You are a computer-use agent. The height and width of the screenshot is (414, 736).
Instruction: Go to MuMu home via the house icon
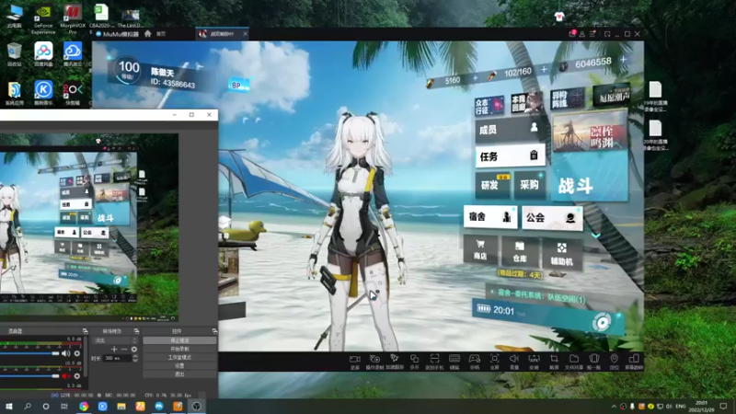148,34
